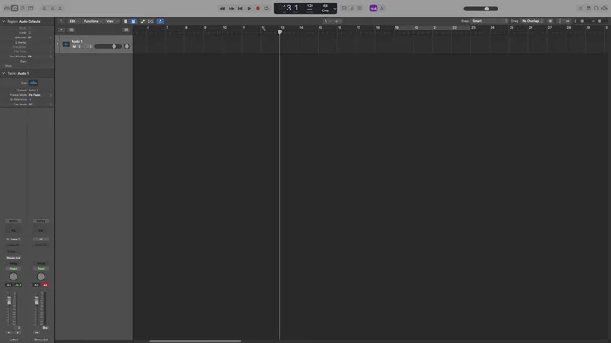The width and height of the screenshot is (611, 343).
Task: Start recording with the red Record button
Action: pyautogui.click(x=257, y=8)
